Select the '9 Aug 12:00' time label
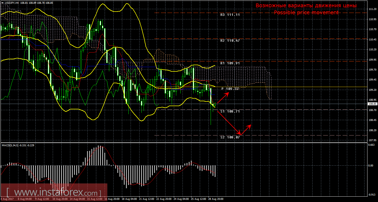This screenshot has height=202, width=378. click(42, 199)
